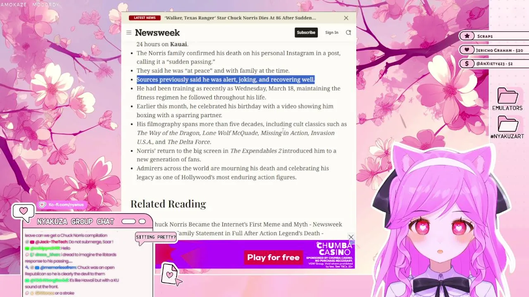Click the Newsweek logo

click(x=157, y=33)
